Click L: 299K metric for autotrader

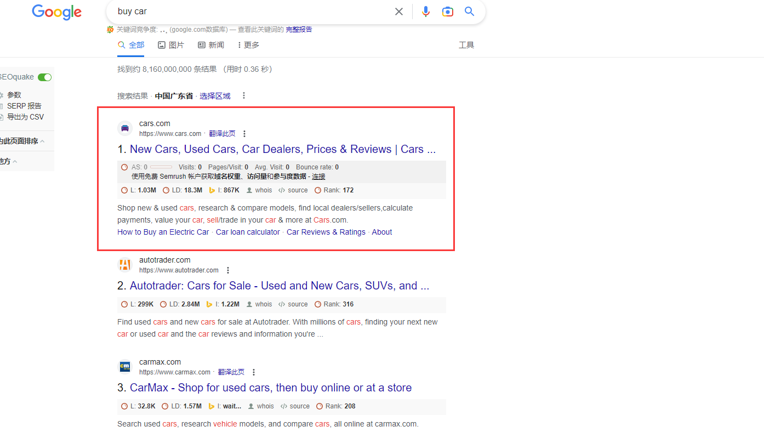pyautogui.click(x=137, y=304)
